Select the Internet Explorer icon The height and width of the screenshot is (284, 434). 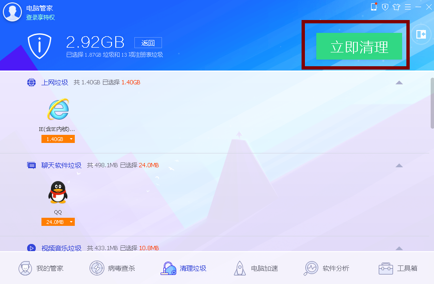point(58,109)
